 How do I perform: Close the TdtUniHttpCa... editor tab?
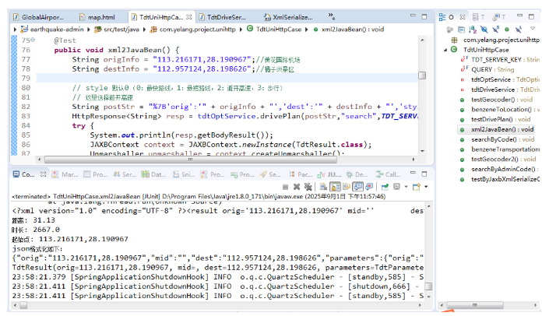tap(188, 16)
